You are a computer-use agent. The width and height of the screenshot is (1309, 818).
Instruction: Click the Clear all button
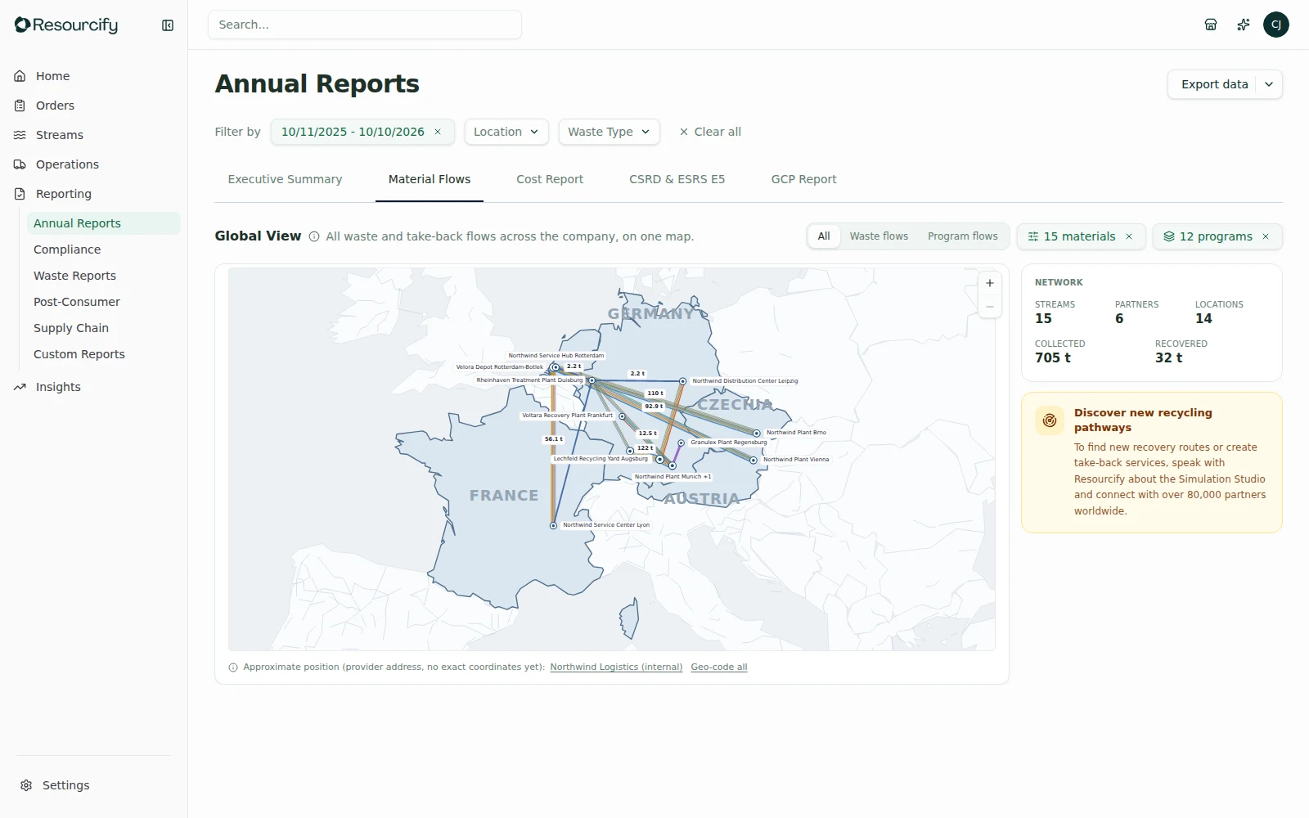[x=710, y=132]
